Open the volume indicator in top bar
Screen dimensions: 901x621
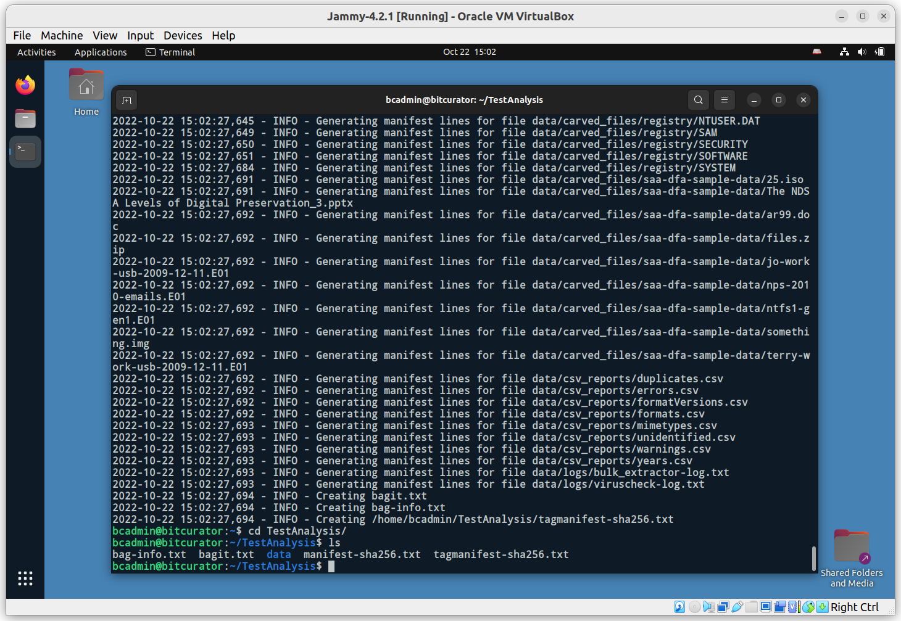point(862,52)
